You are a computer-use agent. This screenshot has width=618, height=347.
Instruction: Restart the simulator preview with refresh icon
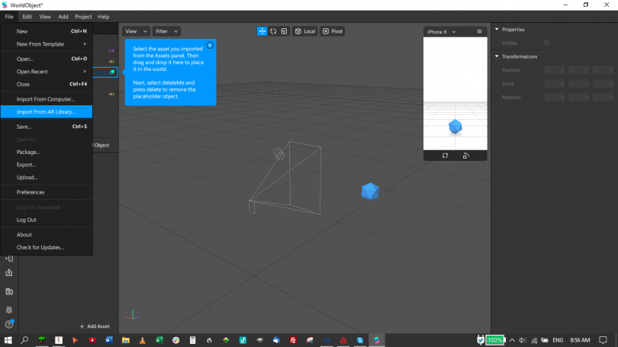click(x=446, y=156)
